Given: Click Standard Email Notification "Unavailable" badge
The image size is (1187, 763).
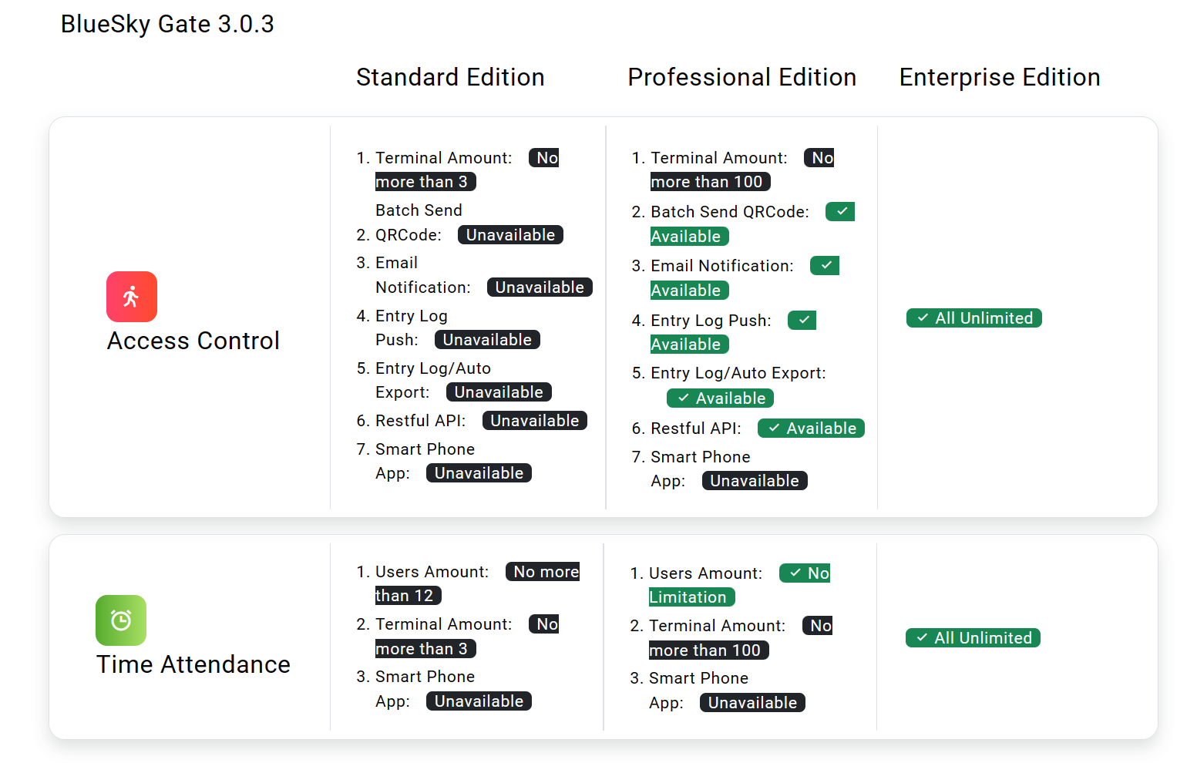Looking at the screenshot, I should click(540, 287).
